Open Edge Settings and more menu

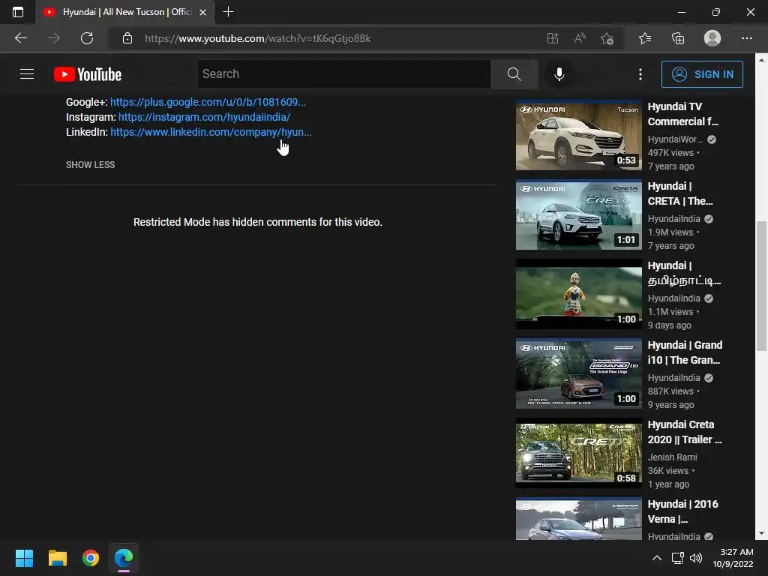click(x=746, y=38)
